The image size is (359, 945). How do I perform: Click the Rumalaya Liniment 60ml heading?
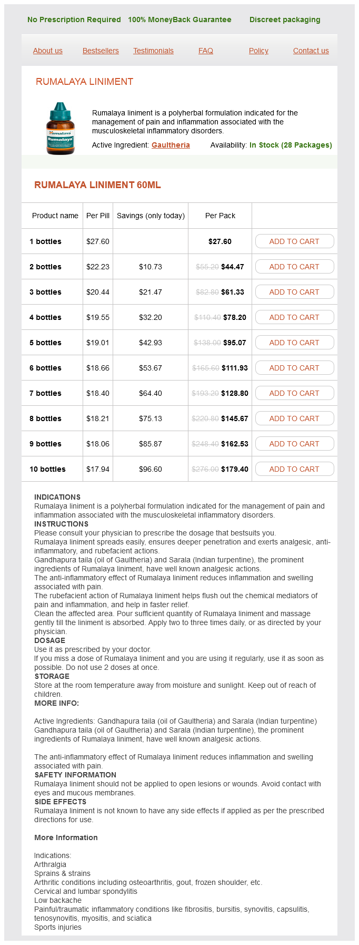point(97,185)
